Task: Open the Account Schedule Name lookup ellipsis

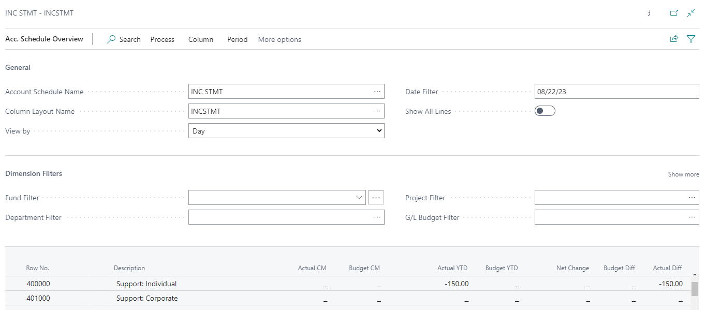Action: (x=377, y=91)
